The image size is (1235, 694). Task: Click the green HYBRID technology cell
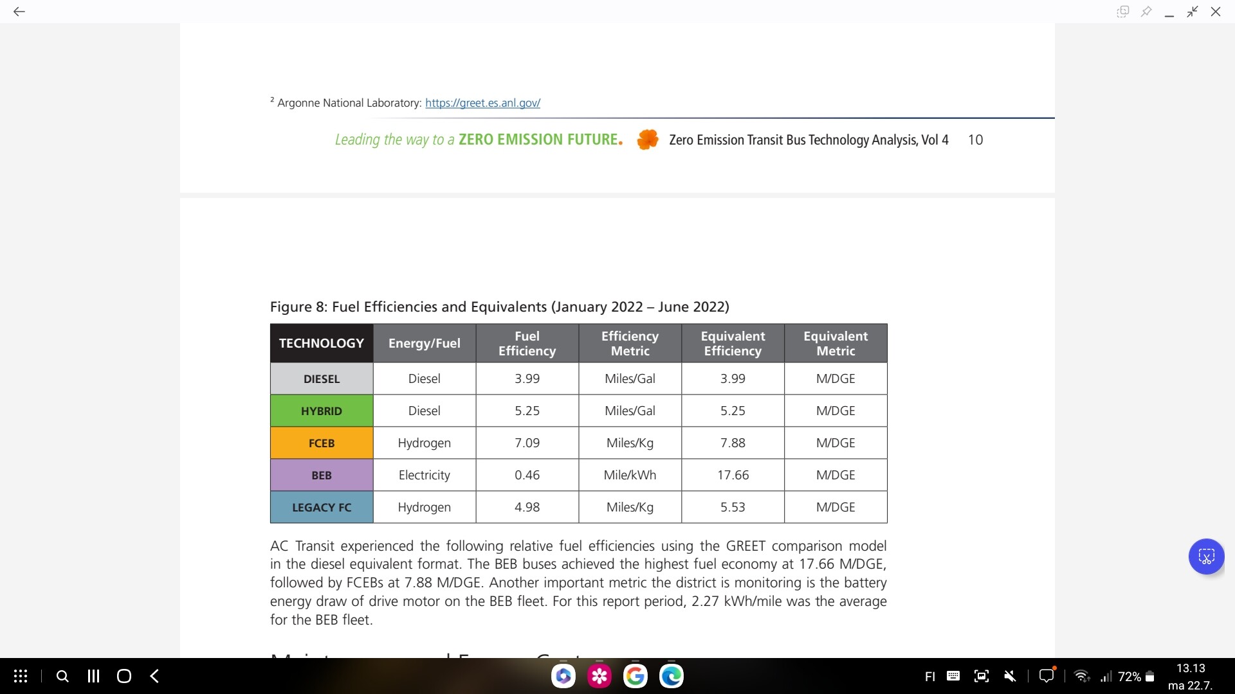point(322,411)
